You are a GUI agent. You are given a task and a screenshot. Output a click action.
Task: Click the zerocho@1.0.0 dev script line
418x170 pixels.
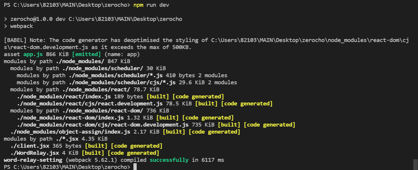tap(93, 19)
